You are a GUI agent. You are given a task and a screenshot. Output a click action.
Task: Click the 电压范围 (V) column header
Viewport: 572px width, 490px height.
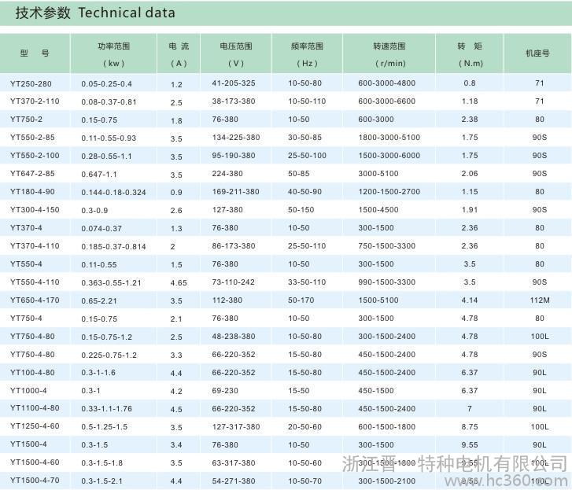[x=235, y=53]
